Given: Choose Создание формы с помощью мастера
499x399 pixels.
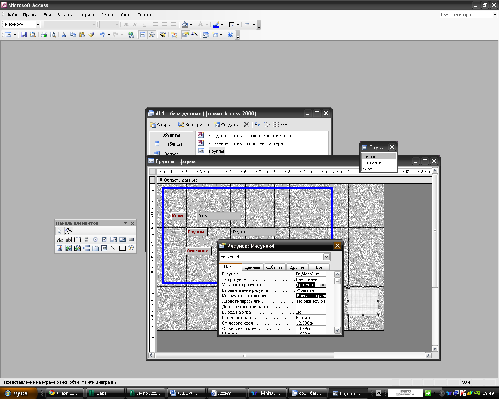Looking at the screenshot, I should point(246,143).
